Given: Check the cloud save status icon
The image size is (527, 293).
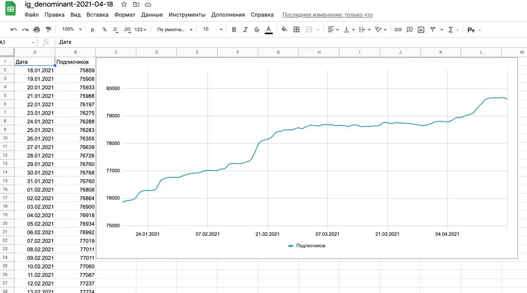Looking at the screenshot, I should click(148, 5).
